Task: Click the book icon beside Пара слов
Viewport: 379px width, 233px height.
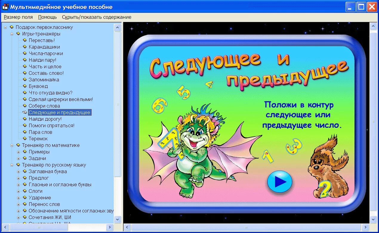Action: pyautogui.click(x=25, y=132)
